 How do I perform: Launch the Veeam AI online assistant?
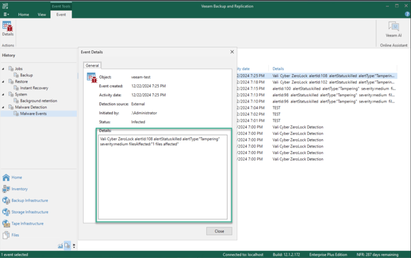coord(394,30)
